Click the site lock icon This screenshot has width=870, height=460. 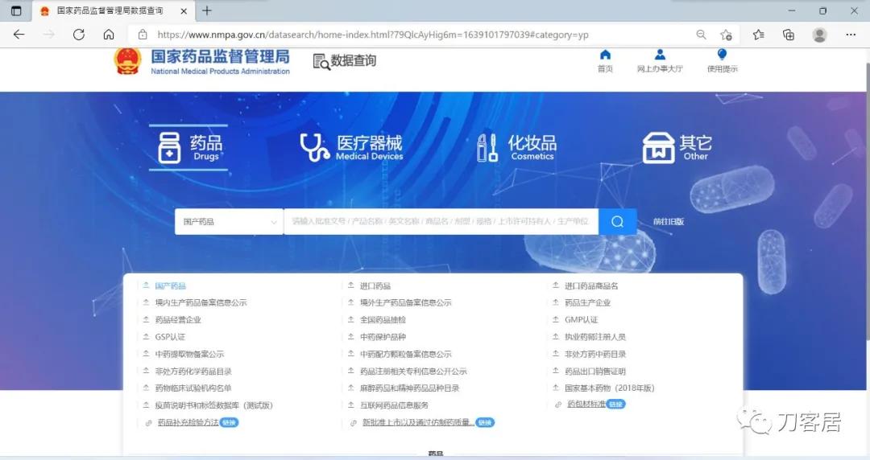pyautogui.click(x=143, y=35)
